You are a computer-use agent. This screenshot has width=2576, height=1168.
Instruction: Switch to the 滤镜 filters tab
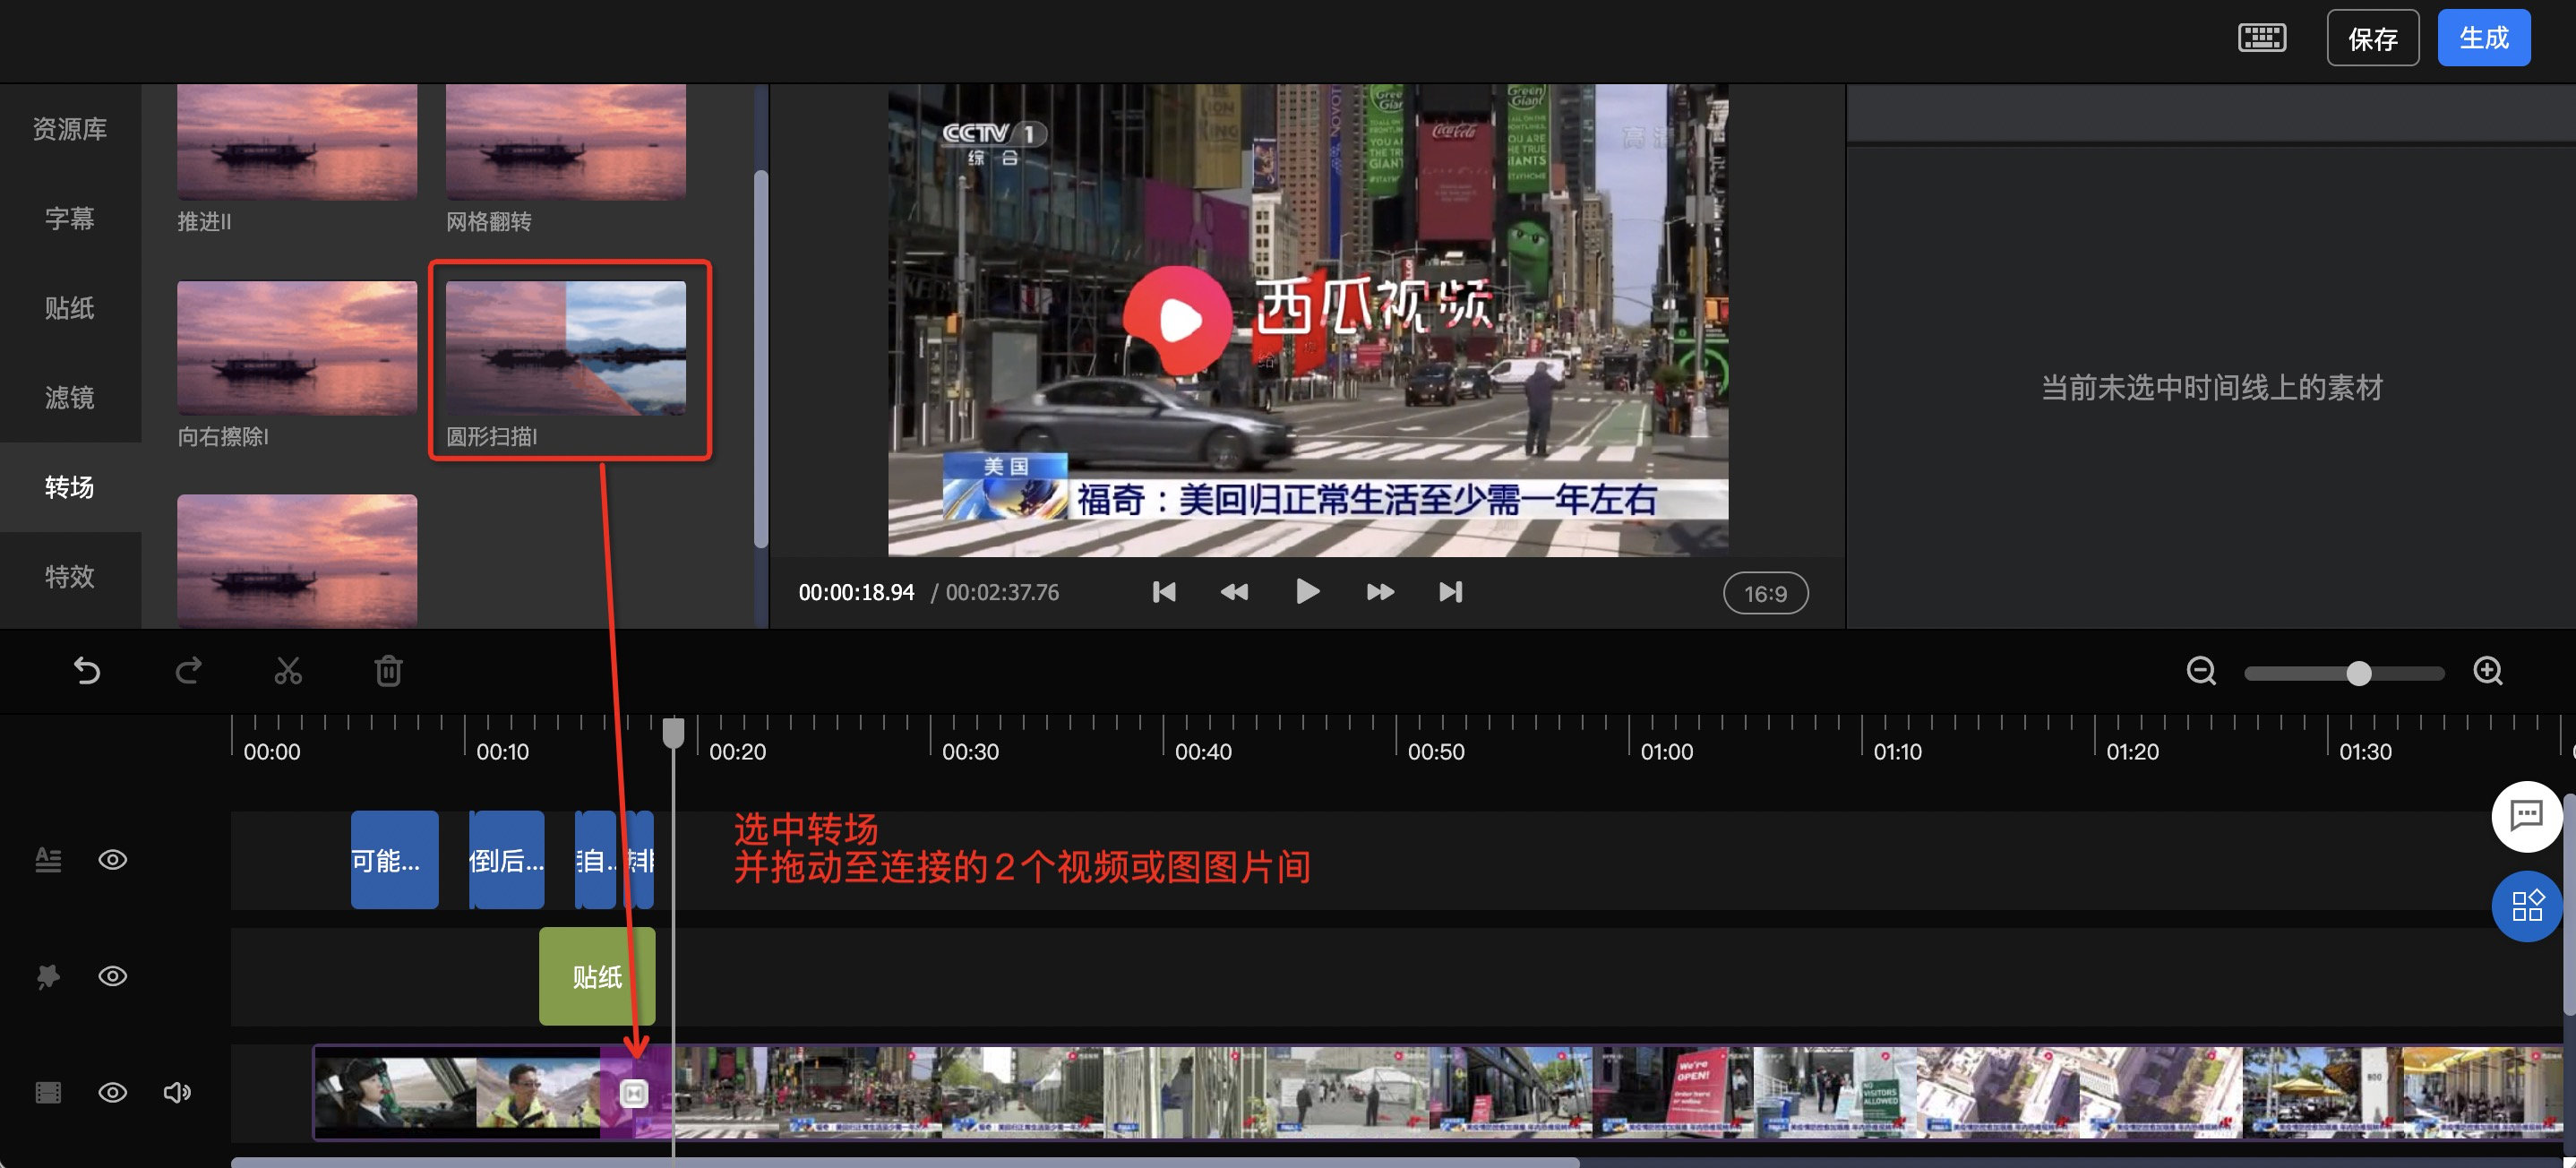[x=70, y=398]
